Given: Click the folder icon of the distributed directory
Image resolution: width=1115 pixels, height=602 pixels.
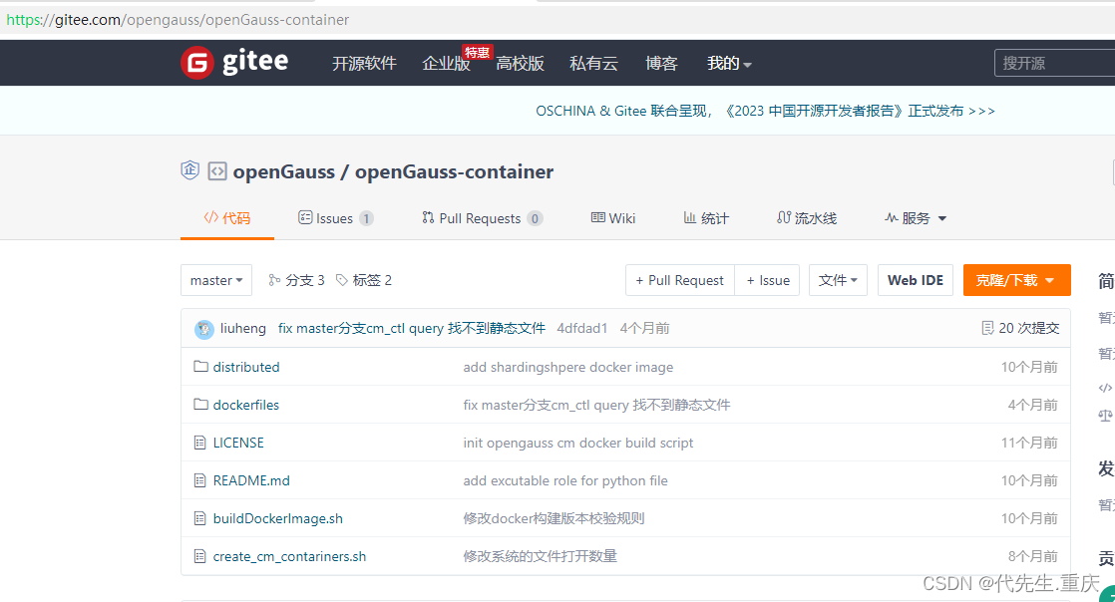Looking at the screenshot, I should [199, 367].
